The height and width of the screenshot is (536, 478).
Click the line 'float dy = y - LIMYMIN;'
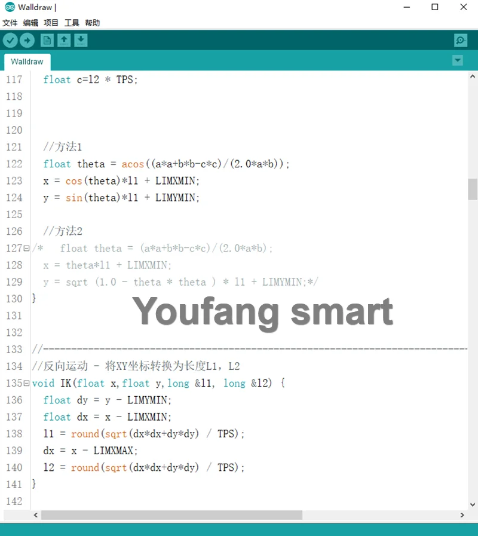[107, 400]
